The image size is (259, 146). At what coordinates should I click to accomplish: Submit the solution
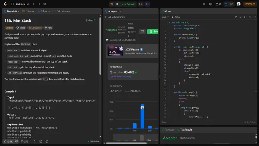[x=128, y=4]
